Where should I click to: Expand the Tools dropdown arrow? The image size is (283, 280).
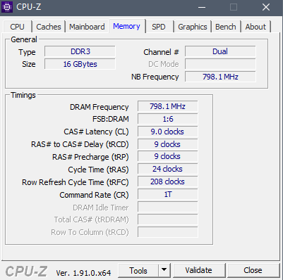click(x=164, y=270)
